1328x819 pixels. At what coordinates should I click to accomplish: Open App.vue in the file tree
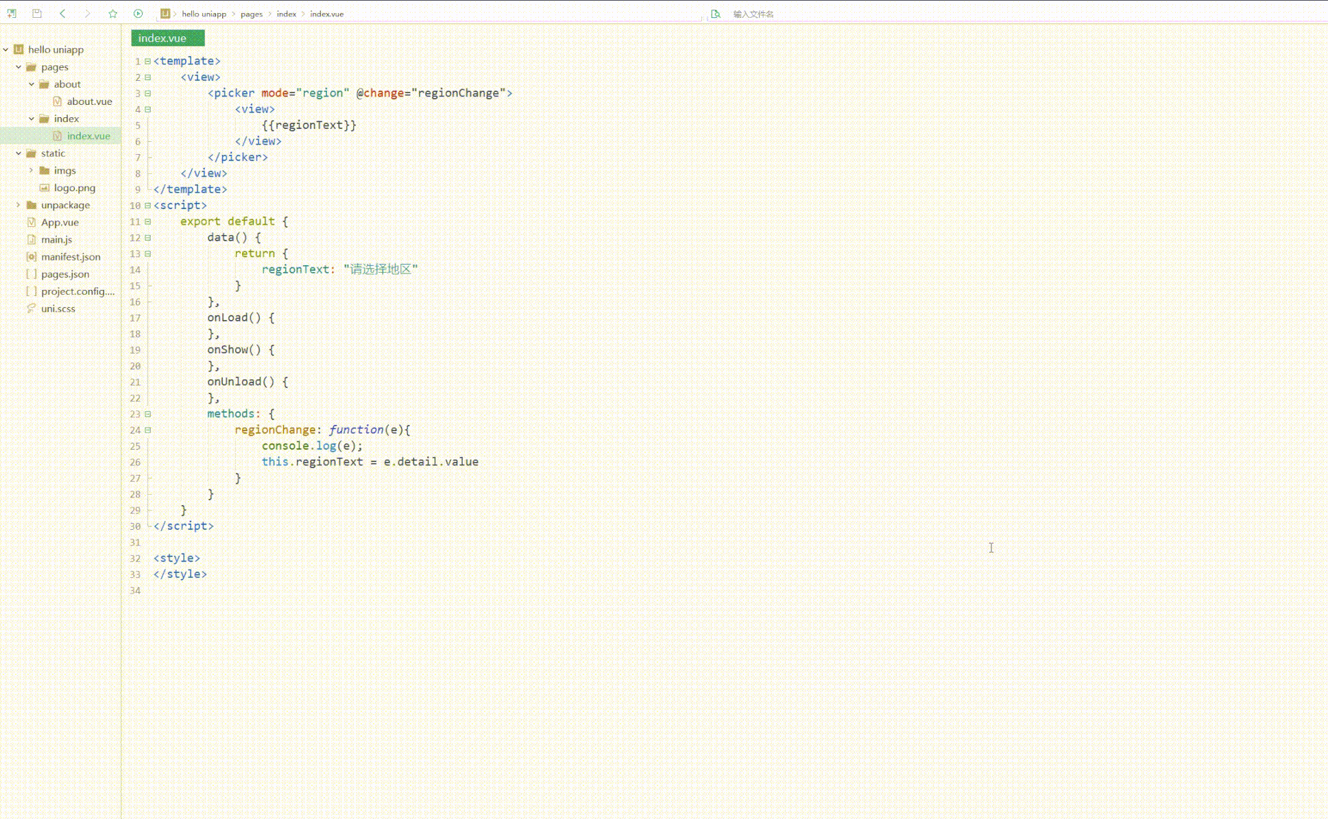(x=60, y=222)
